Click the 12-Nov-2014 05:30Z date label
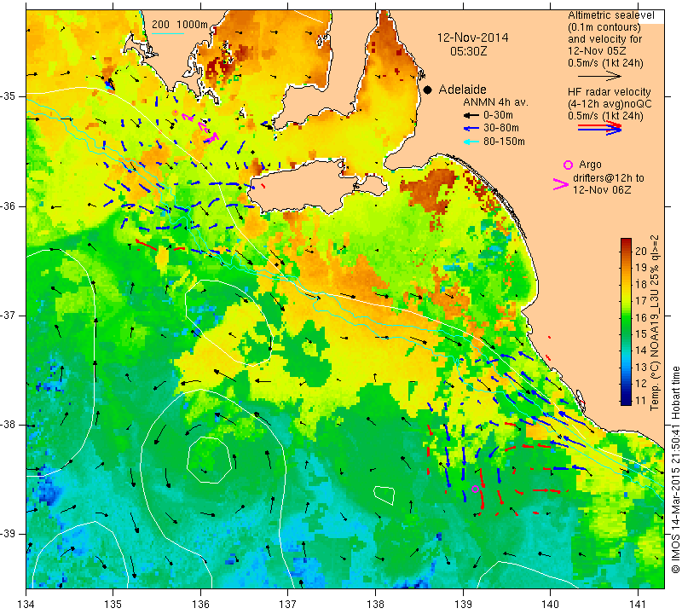Viewport: 682px width, 614px height. coord(472,44)
